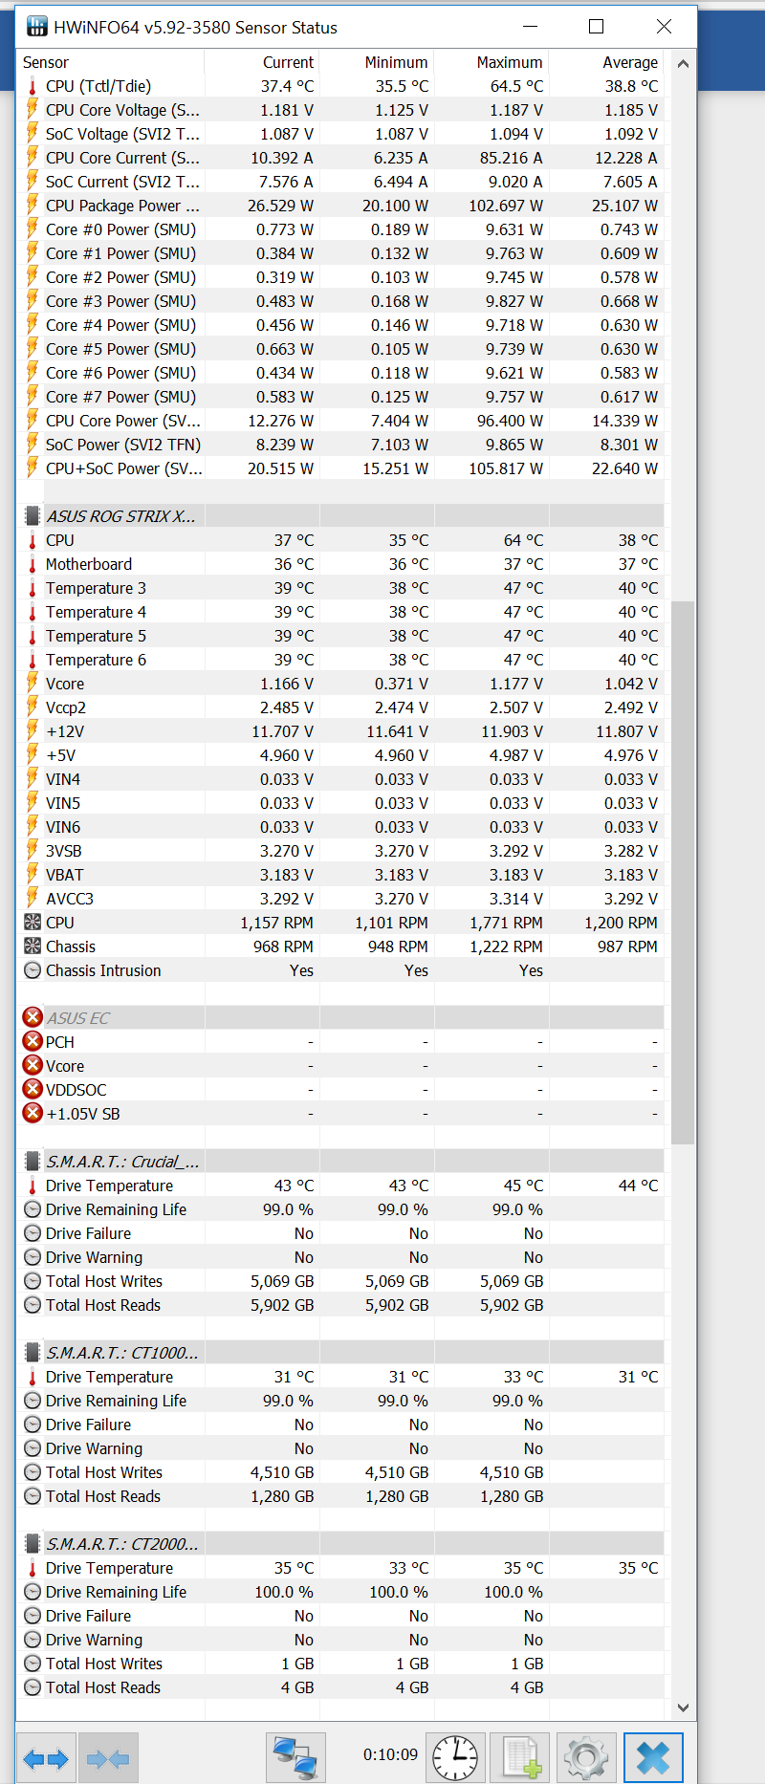Click the red X icon beside PCH

point(33,1042)
